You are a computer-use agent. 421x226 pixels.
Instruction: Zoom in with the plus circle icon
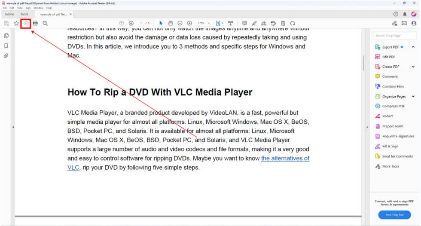coord(189,23)
